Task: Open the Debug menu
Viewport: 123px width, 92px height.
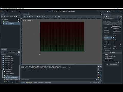Action: click(11, 11)
